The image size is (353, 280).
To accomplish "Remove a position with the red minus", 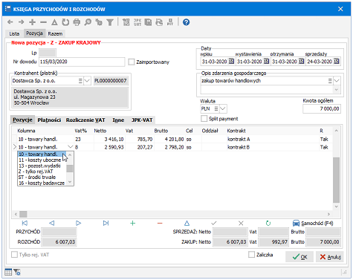I will 160,223.
